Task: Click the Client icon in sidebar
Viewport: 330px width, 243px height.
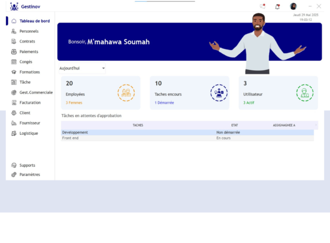Action: pos(14,113)
